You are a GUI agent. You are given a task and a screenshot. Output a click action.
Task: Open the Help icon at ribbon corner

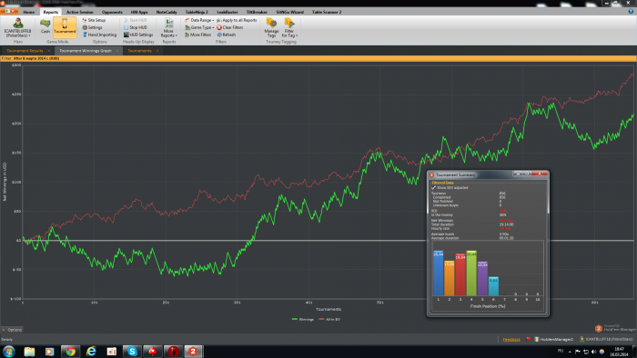click(x=631, y=11)
